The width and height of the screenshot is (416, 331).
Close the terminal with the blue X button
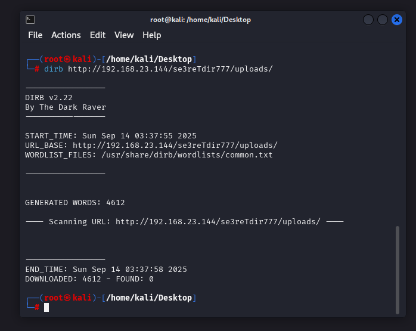click(x=397, y=20)
